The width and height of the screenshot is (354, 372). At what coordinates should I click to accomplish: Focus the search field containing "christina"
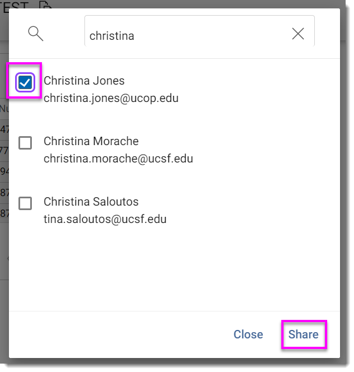(185, 35)
